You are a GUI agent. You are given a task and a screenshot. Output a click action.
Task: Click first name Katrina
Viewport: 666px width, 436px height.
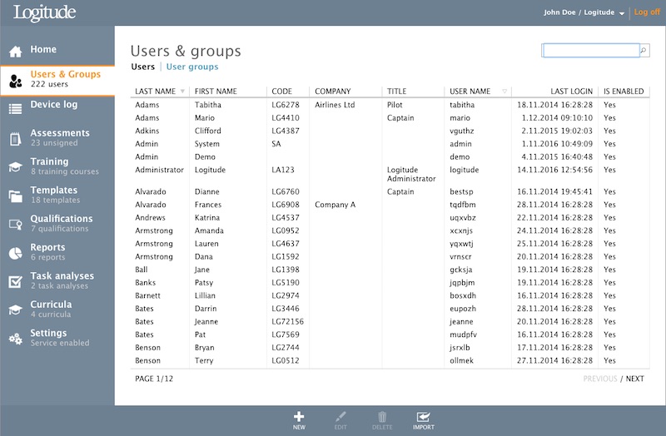[206, 218]
